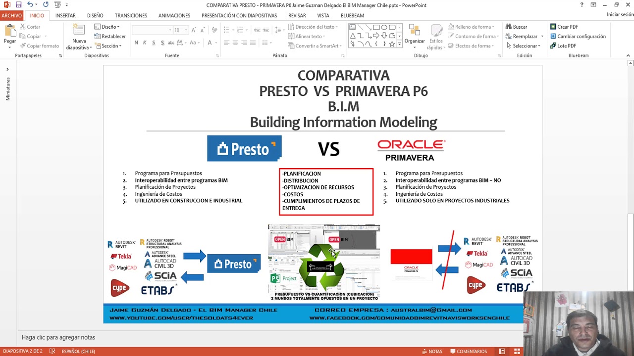Screen dimensions: 634x356
Task: Click the spell check icon in status bar
Action: tap(52, 351)
